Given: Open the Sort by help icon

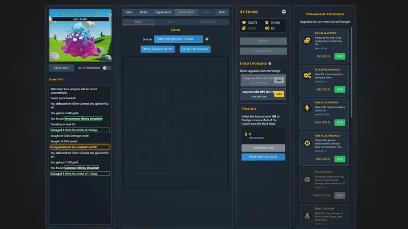Looking at the screenshot, I should [x=207, y=39].
